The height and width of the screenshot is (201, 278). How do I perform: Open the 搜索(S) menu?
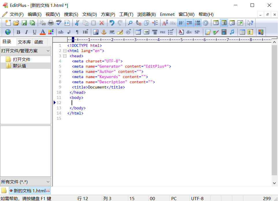tap(71, 14)
